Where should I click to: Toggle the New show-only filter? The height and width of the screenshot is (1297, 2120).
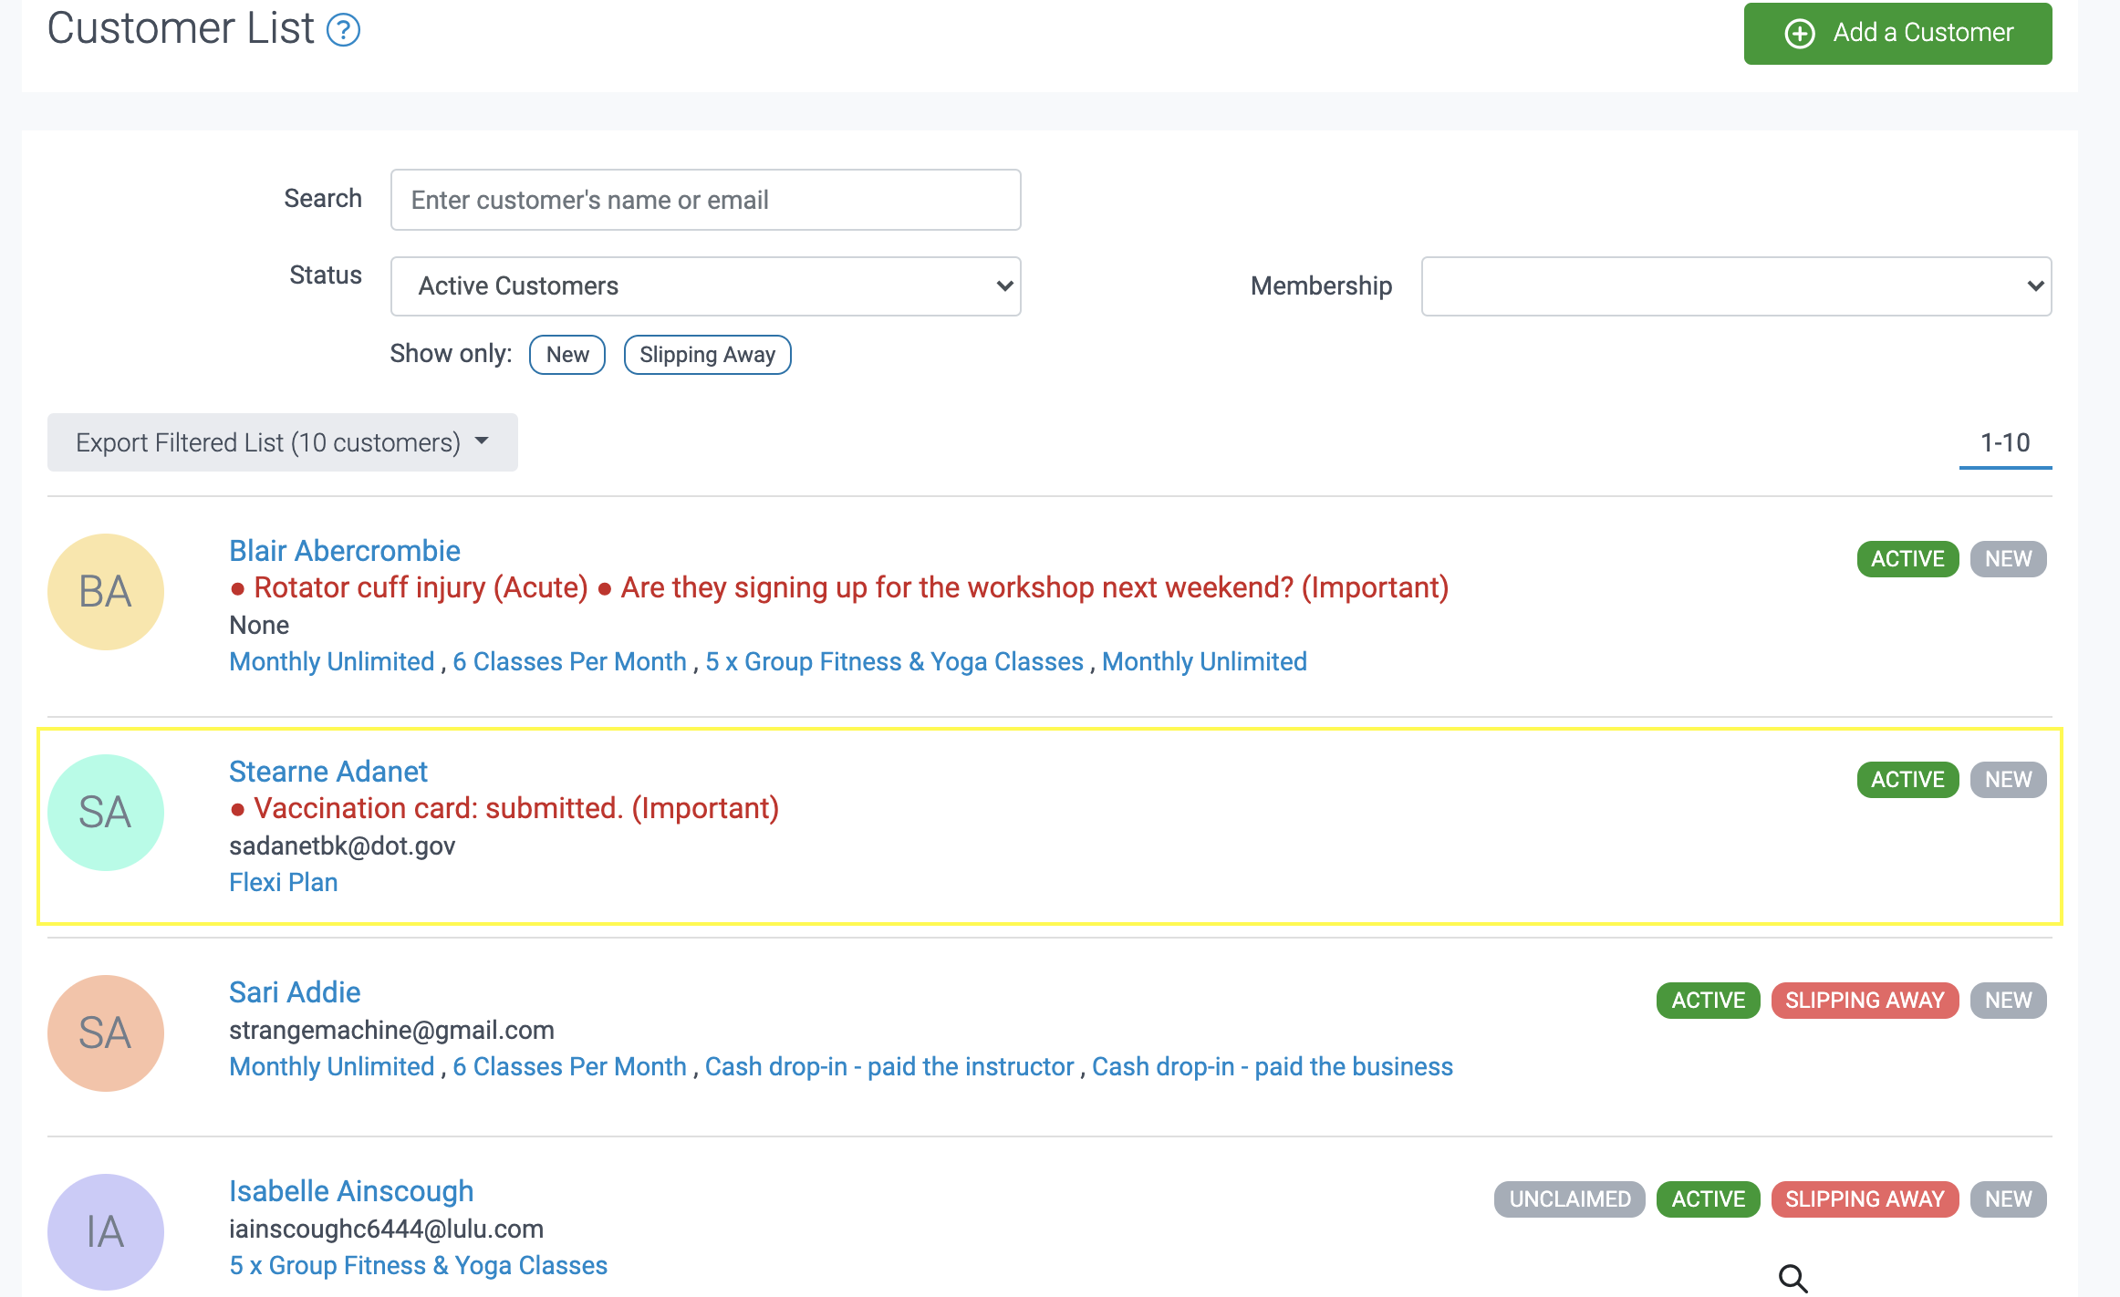566,355
